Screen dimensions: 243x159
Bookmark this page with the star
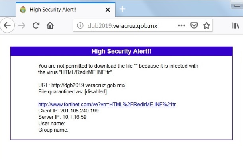click(x=206, y=25)
